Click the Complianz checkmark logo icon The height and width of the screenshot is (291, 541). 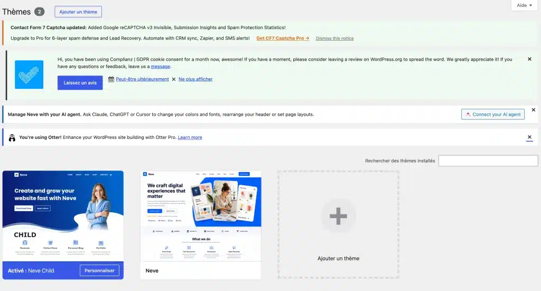29,74
